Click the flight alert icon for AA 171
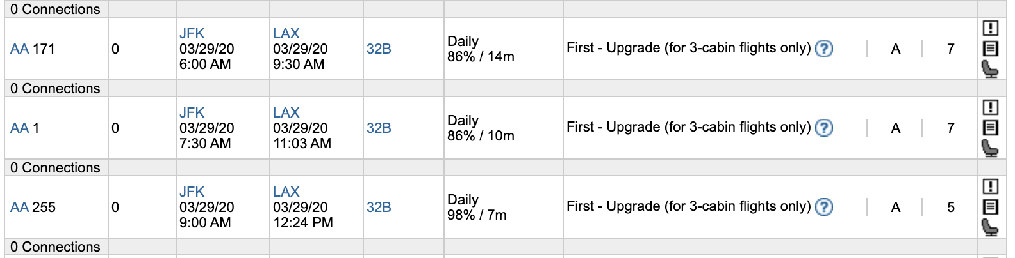This screenshot has width=1015, height=258. coord(990,28)
